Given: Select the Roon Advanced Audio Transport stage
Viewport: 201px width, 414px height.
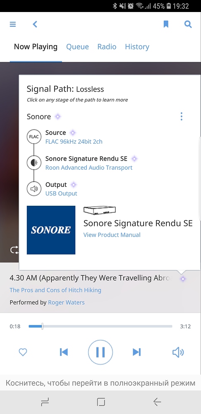Looking at the screenshot, I should tap(89, 168).
